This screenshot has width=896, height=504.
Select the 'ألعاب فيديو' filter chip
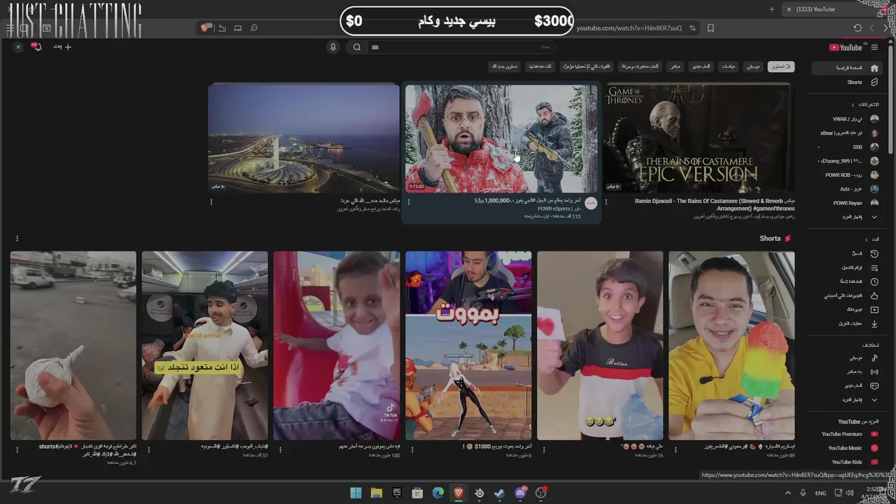701,66
